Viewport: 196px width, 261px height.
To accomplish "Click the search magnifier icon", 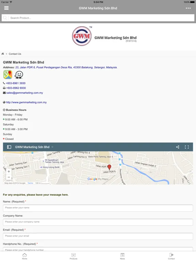I will pos(5,18).
